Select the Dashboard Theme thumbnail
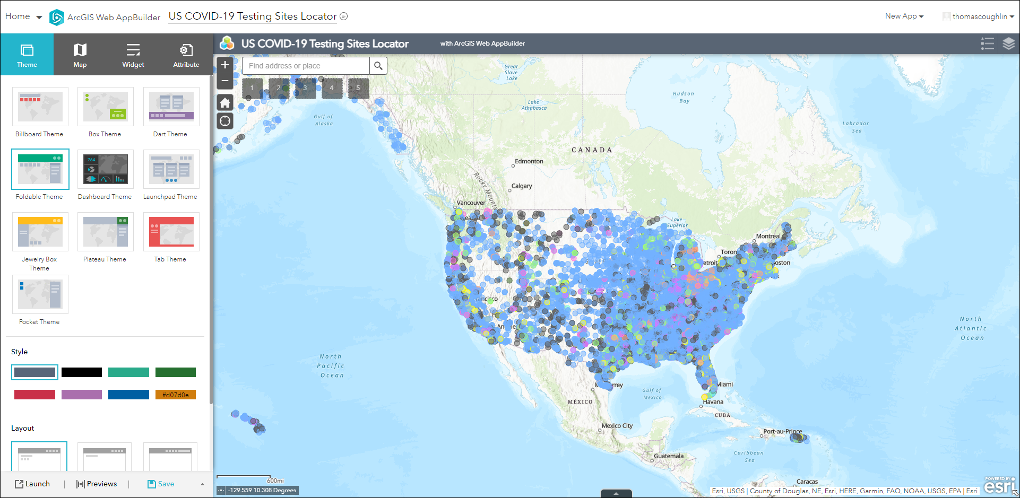 coord(105,169)
